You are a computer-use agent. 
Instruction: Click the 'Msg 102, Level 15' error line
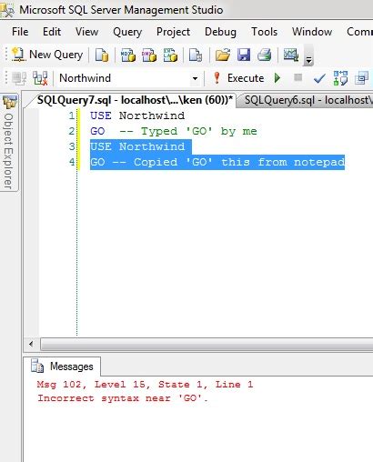click(x=145, y=385)
